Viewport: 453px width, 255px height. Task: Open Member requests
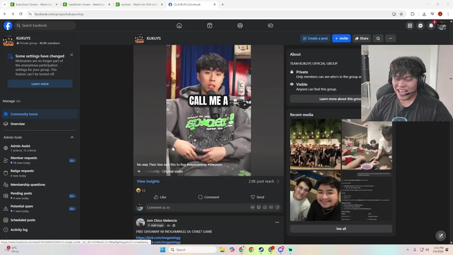[40, 160]
